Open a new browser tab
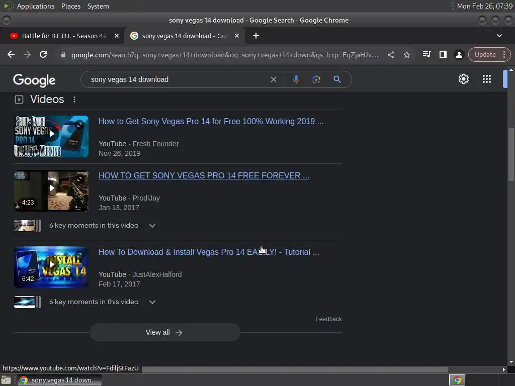This screenshot has width=515, height=386. coord(256,36)
